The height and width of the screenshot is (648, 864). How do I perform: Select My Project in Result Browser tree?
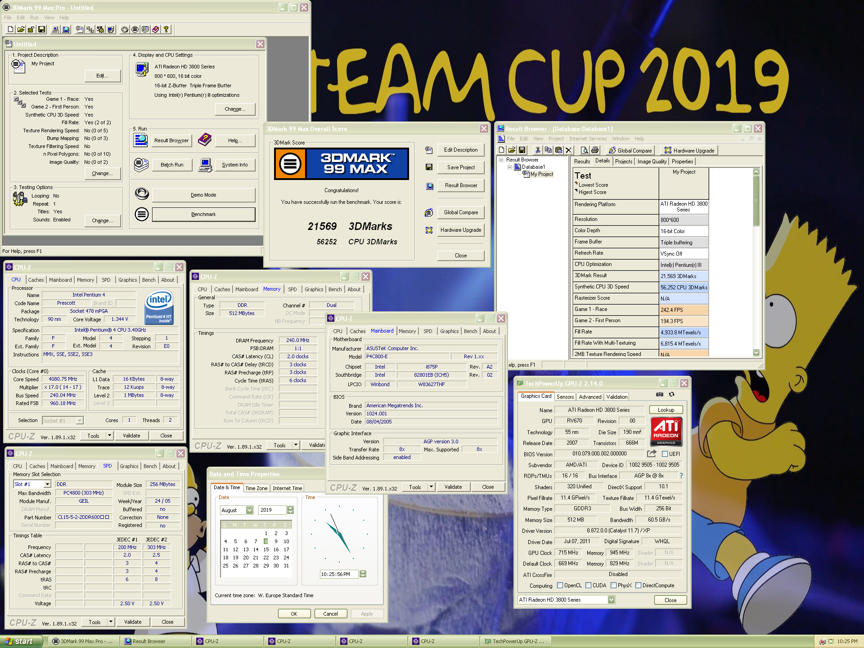(542, 174)
